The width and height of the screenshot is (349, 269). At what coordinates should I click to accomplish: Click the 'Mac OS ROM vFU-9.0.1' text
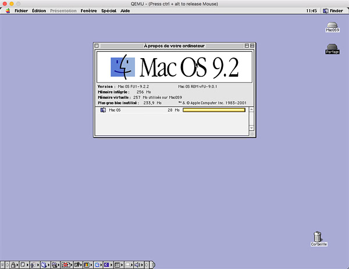point(197,87)
